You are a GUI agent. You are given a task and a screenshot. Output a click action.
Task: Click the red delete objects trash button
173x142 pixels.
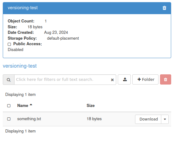166,79
